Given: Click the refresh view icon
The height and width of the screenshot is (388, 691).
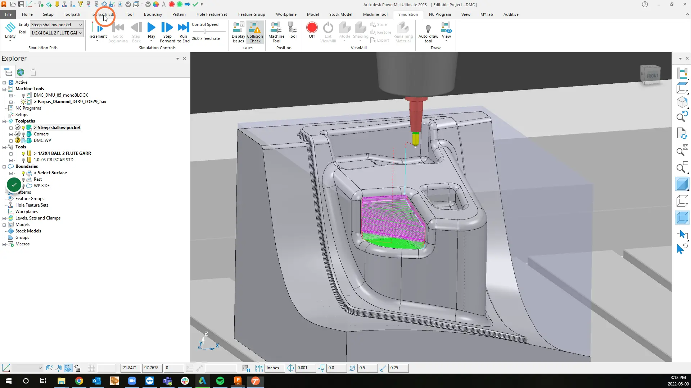Looking at the screenshot, I should (682, 134).
